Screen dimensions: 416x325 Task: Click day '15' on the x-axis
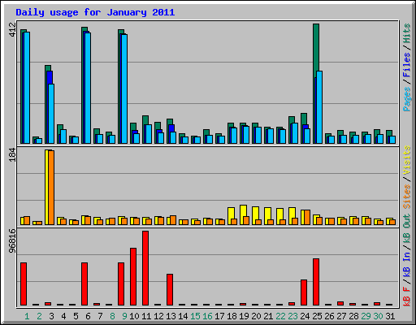tap(195, 316)
